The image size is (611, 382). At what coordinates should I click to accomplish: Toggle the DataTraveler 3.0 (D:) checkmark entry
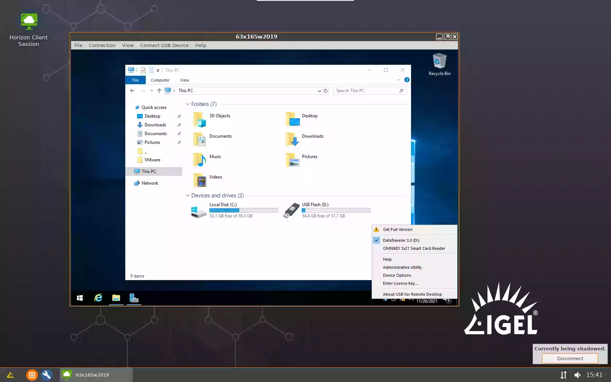point(415,240)
